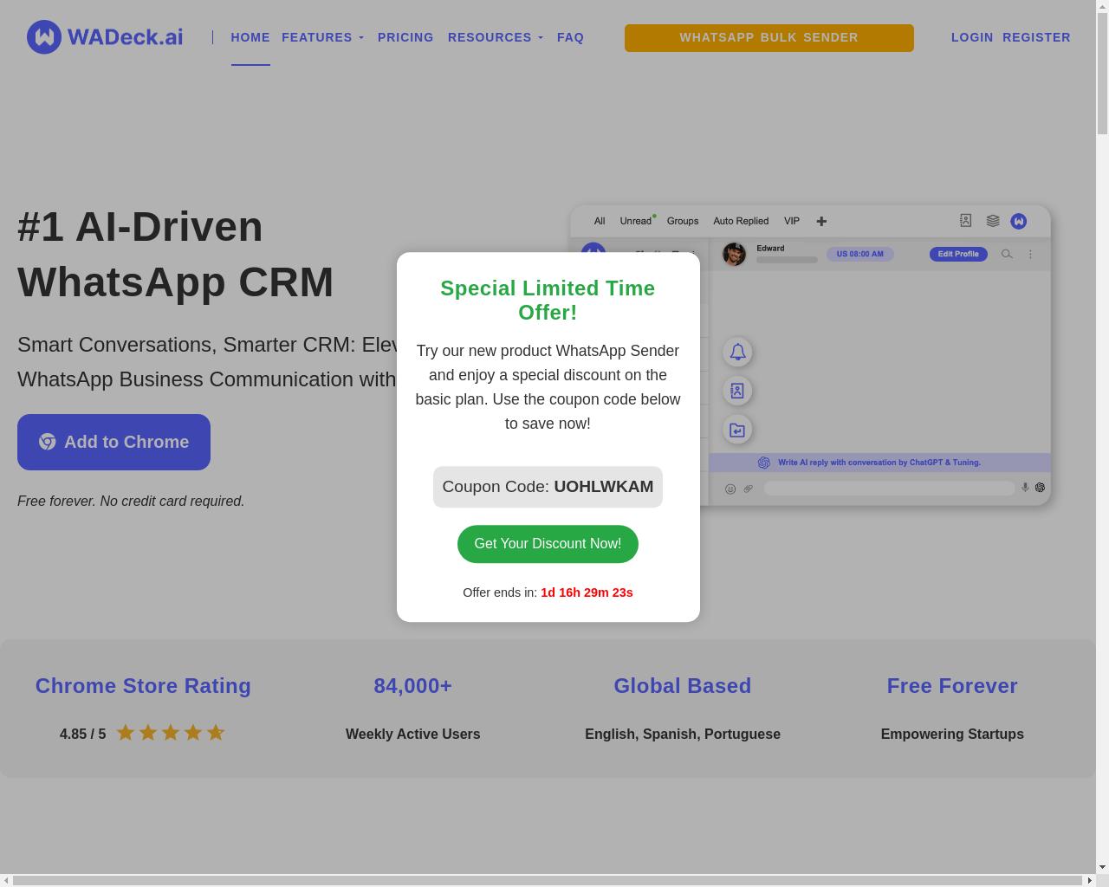
Task: Expand the FEATURES dropdown menu
Action: point(322,37)
